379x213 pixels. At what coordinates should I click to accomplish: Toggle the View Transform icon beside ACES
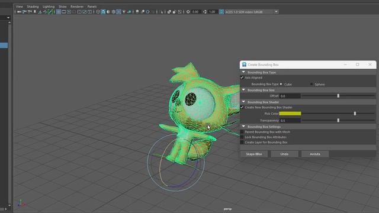tap(221, 12)
